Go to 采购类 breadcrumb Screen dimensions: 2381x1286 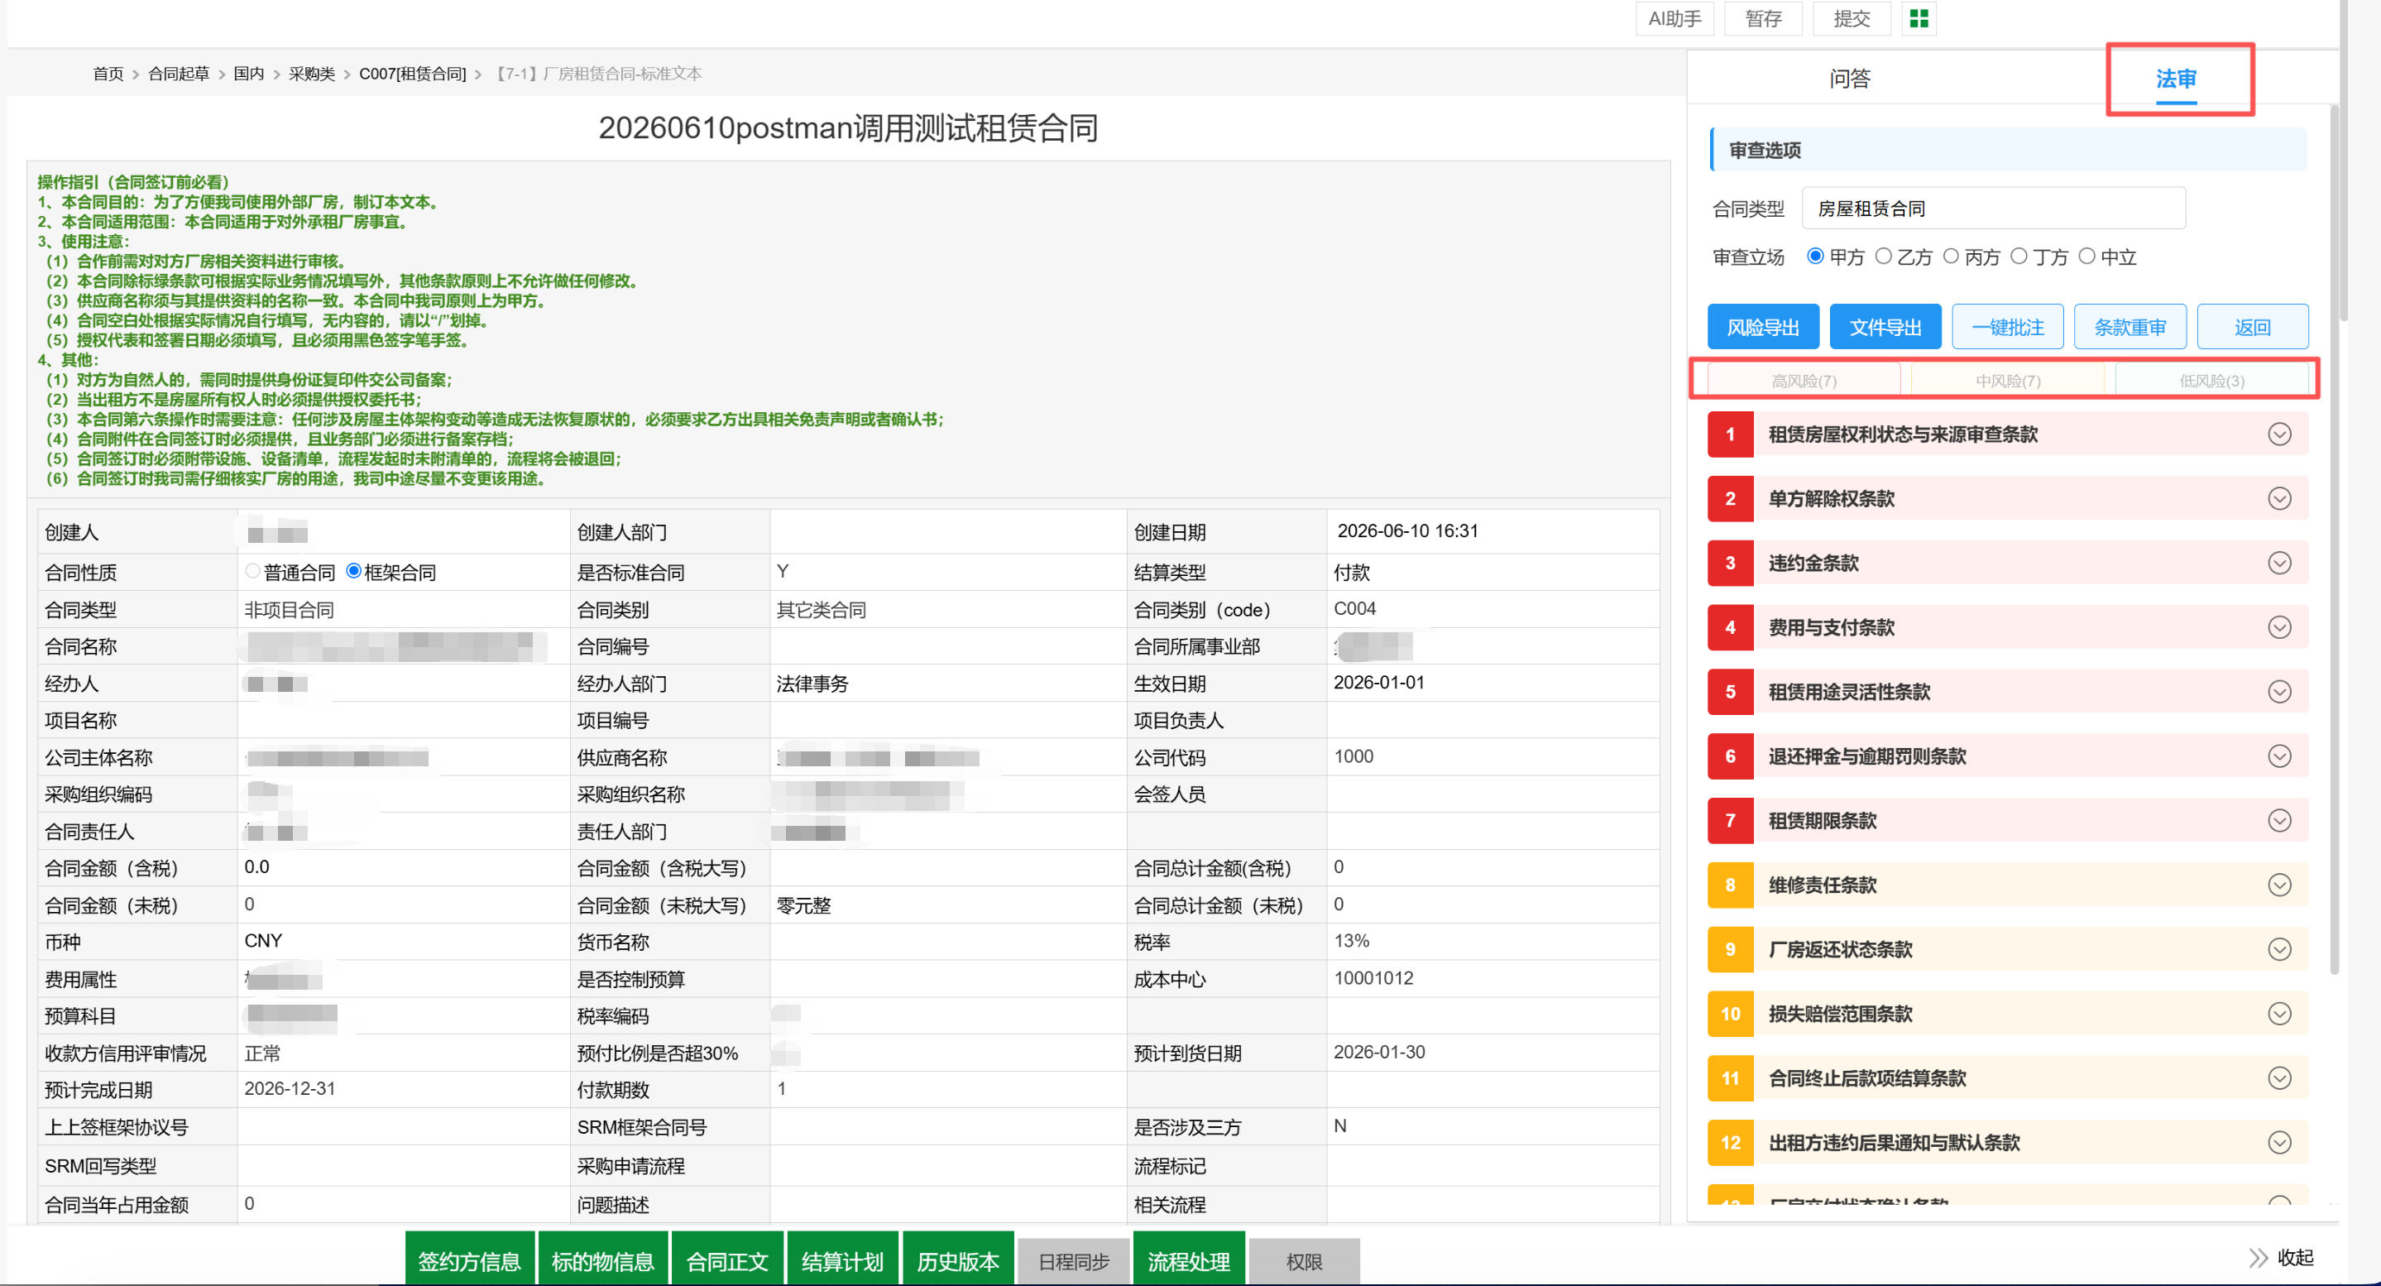click(x=312, y=74)
